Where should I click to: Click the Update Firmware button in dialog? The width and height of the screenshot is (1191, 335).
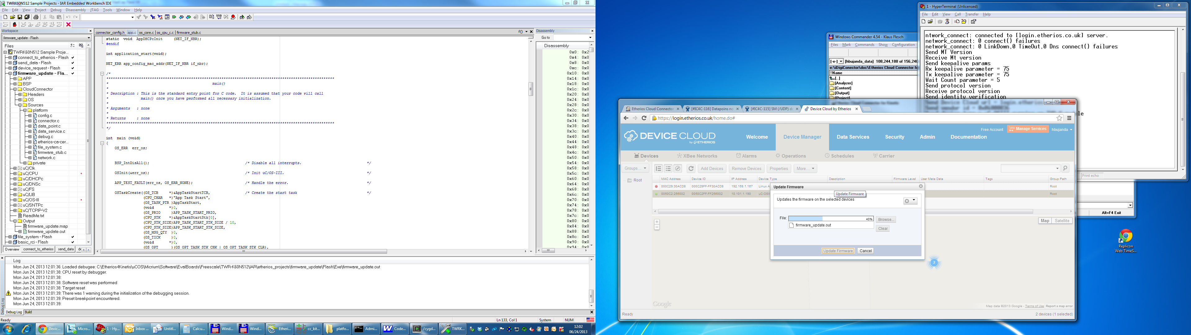(838, 251)
